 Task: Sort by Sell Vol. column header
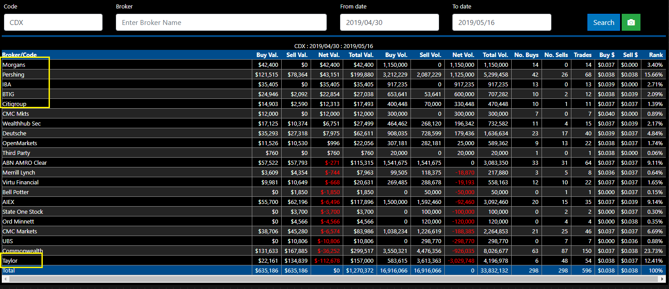(x=431, y=55)
